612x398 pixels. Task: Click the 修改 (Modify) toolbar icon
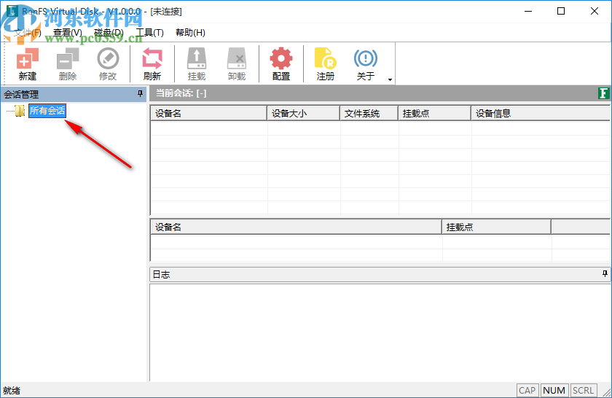[x=108, y=63]
